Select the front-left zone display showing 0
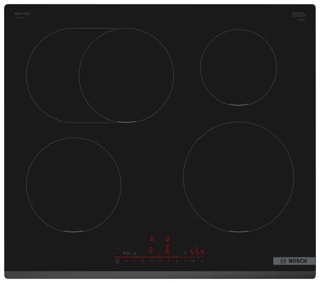 151,250
